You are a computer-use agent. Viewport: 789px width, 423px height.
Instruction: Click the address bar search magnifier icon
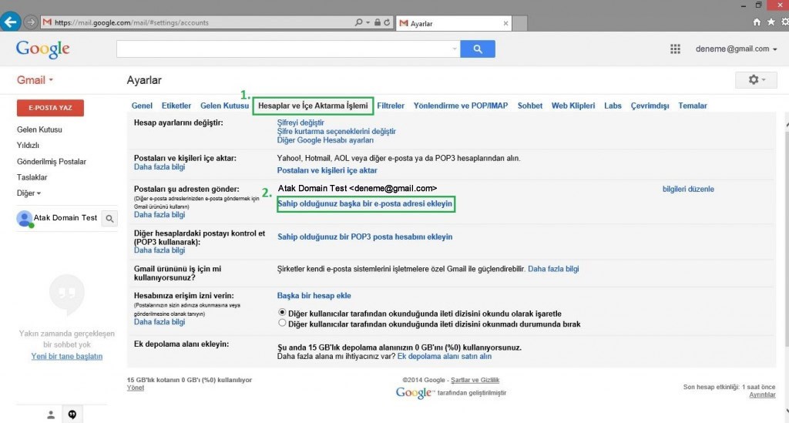pos(358,22)
